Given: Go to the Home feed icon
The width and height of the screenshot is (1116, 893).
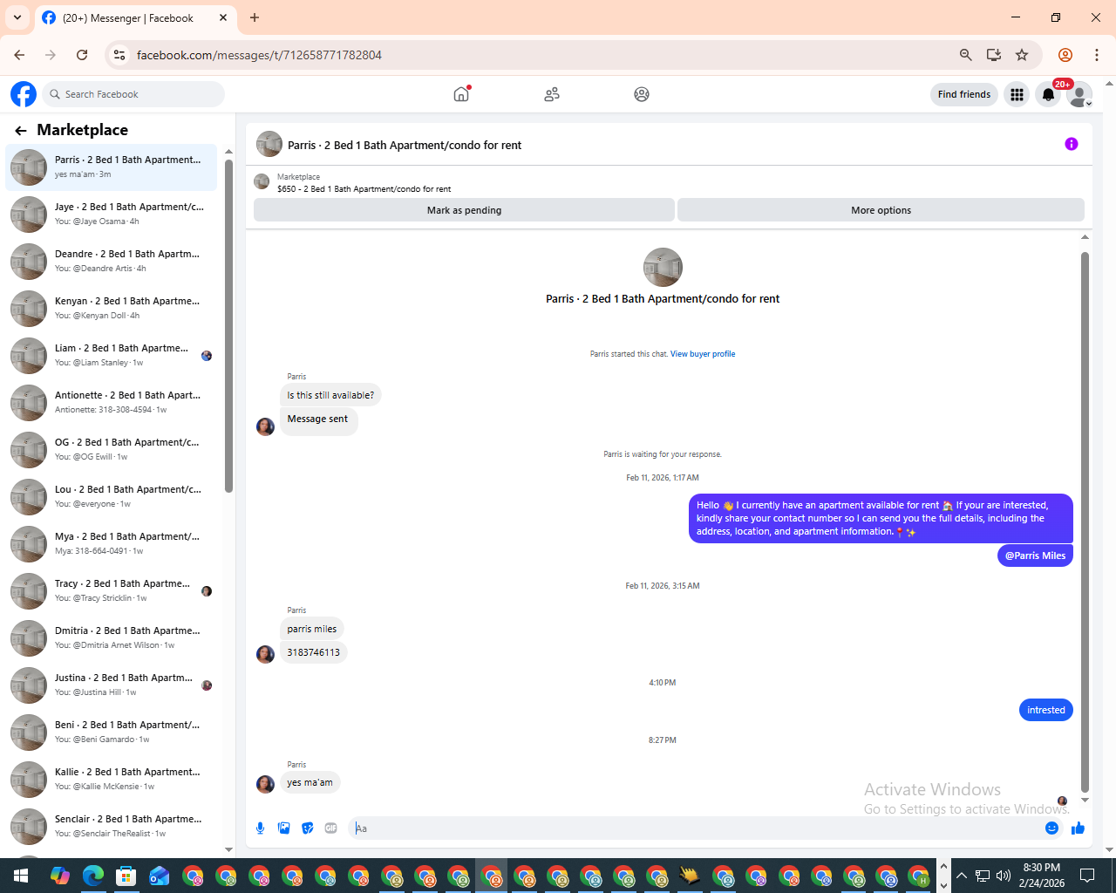Looking at the screenshot, I should (x=461, y=94).
